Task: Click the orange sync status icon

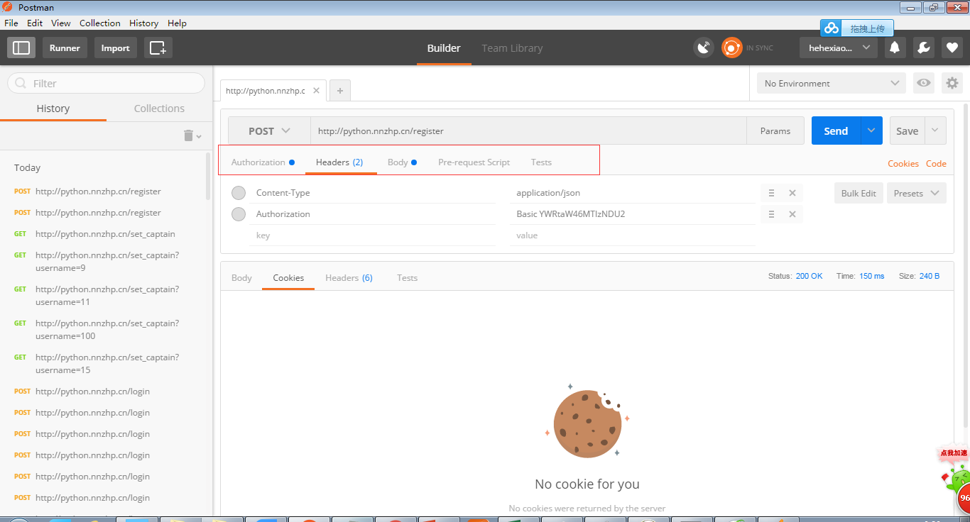Action: [731, 48]
